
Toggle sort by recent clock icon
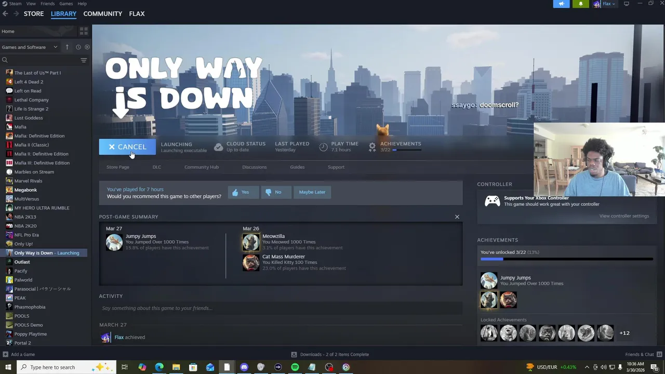78,47
